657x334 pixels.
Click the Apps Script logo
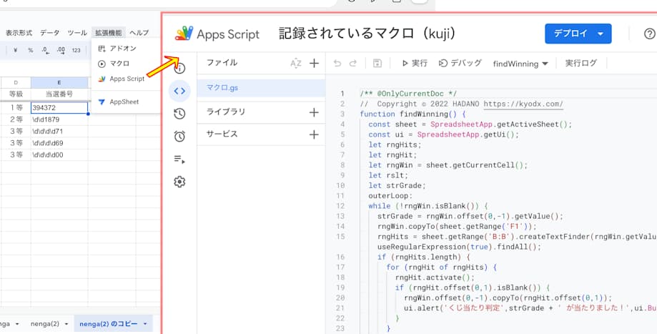coord(184,34)
